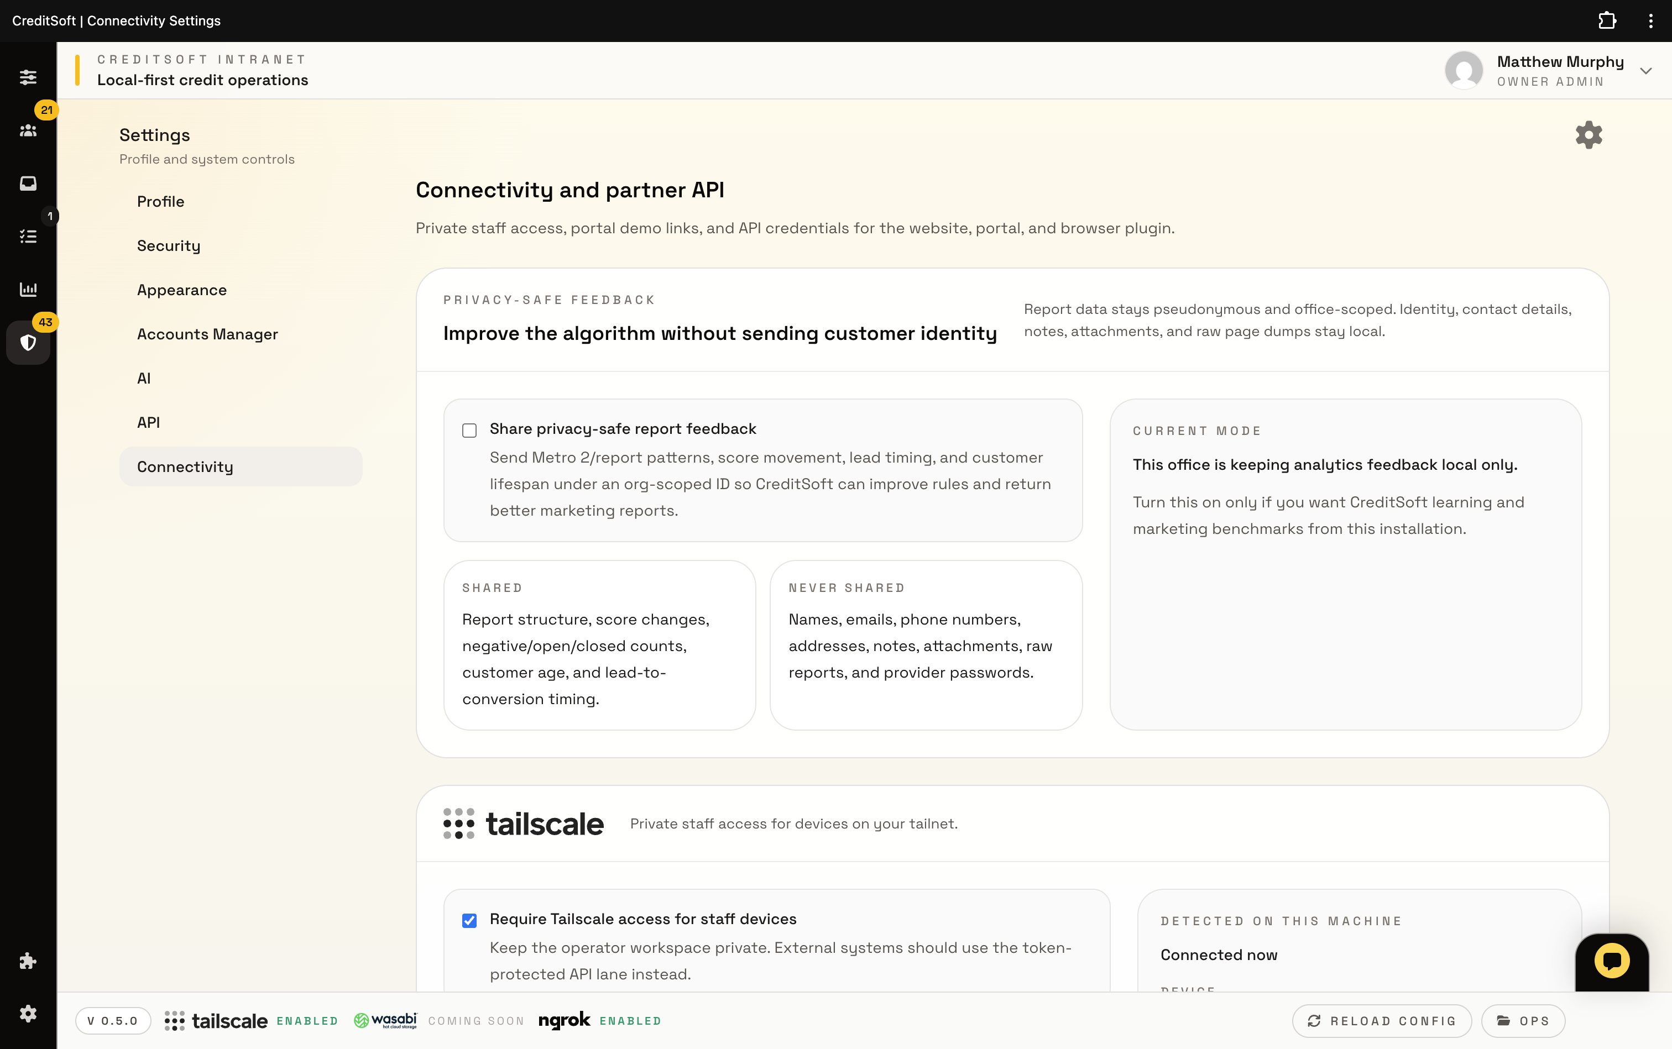
Task: Click the large gear icon beside the Settings header
Action: [x=1588, y=135]
